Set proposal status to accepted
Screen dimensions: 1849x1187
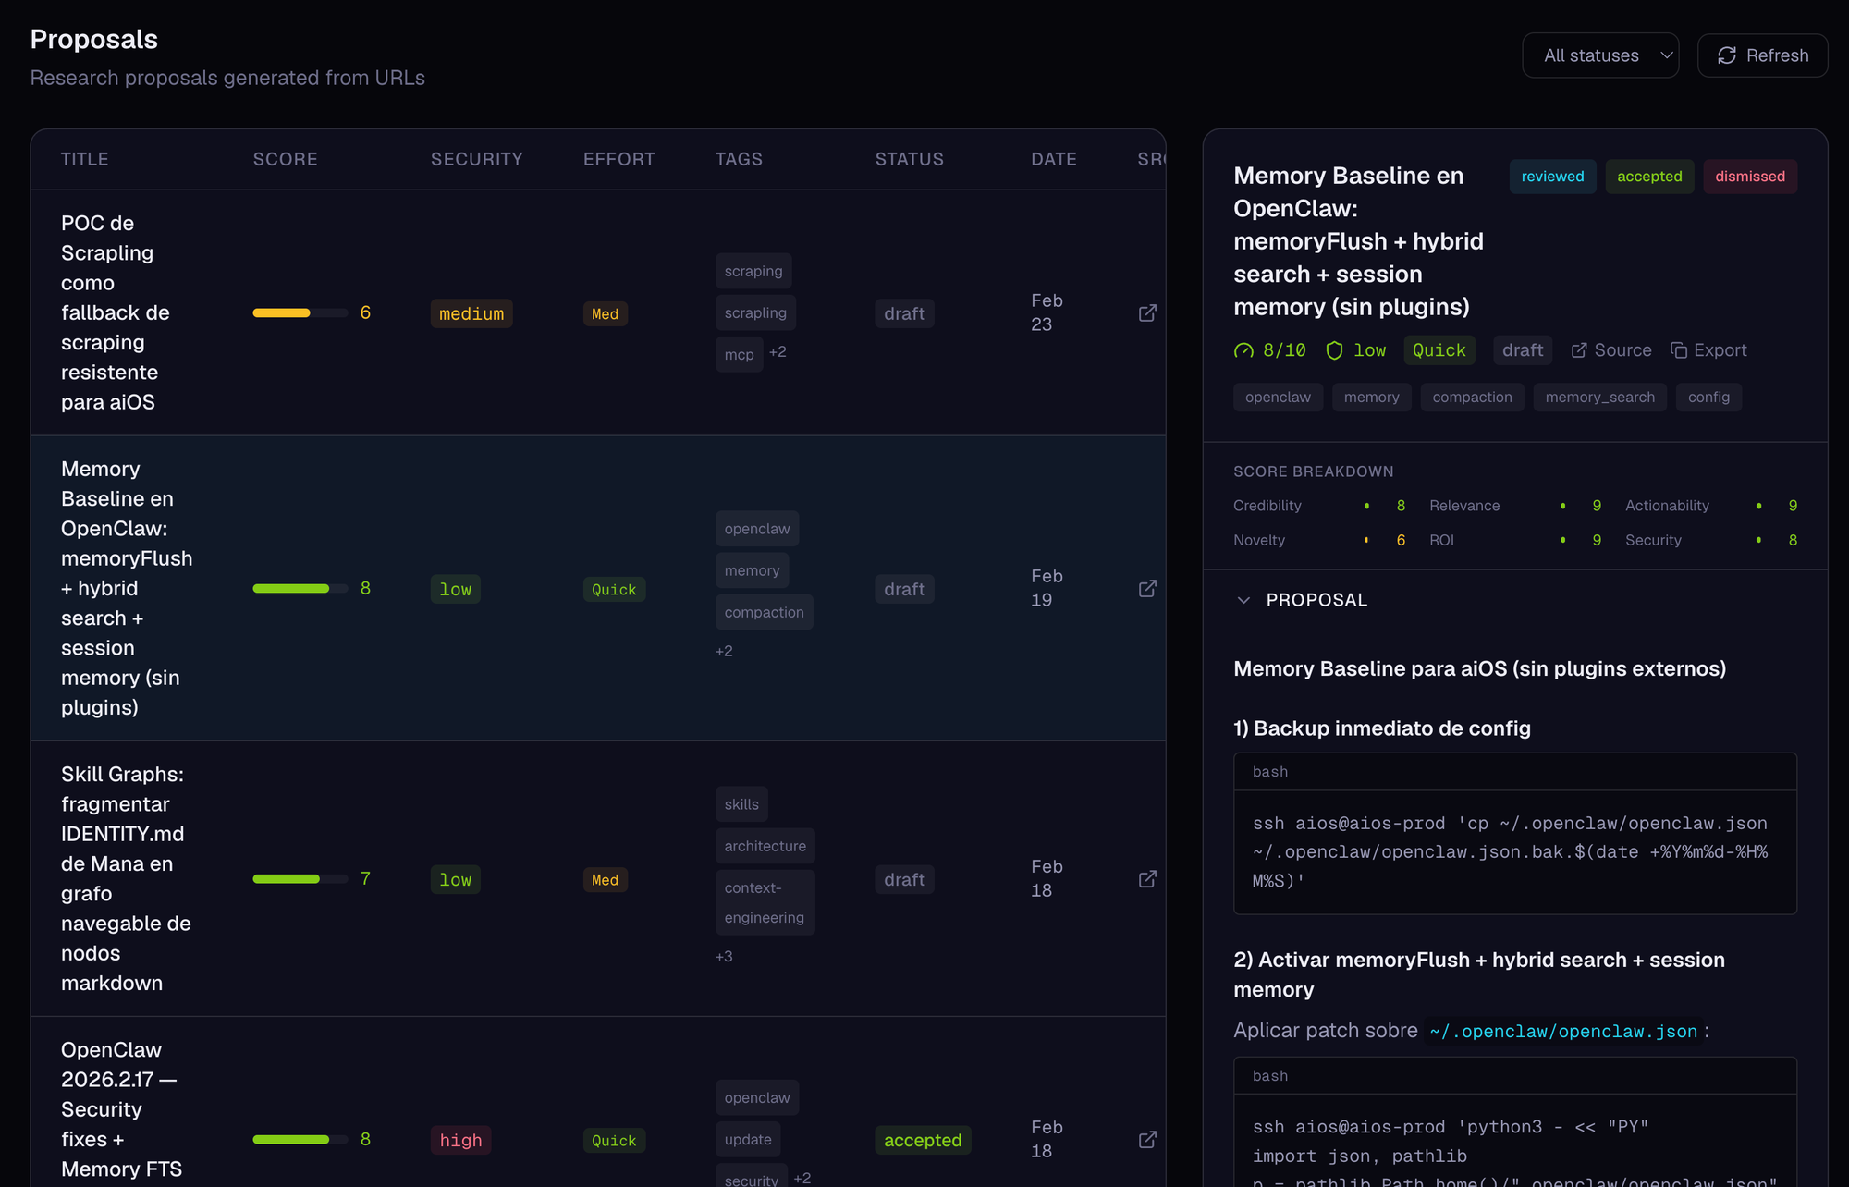[1649, 177]
